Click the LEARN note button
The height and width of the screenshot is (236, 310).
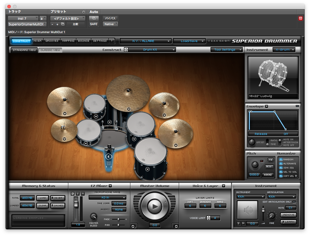[288, 222]
